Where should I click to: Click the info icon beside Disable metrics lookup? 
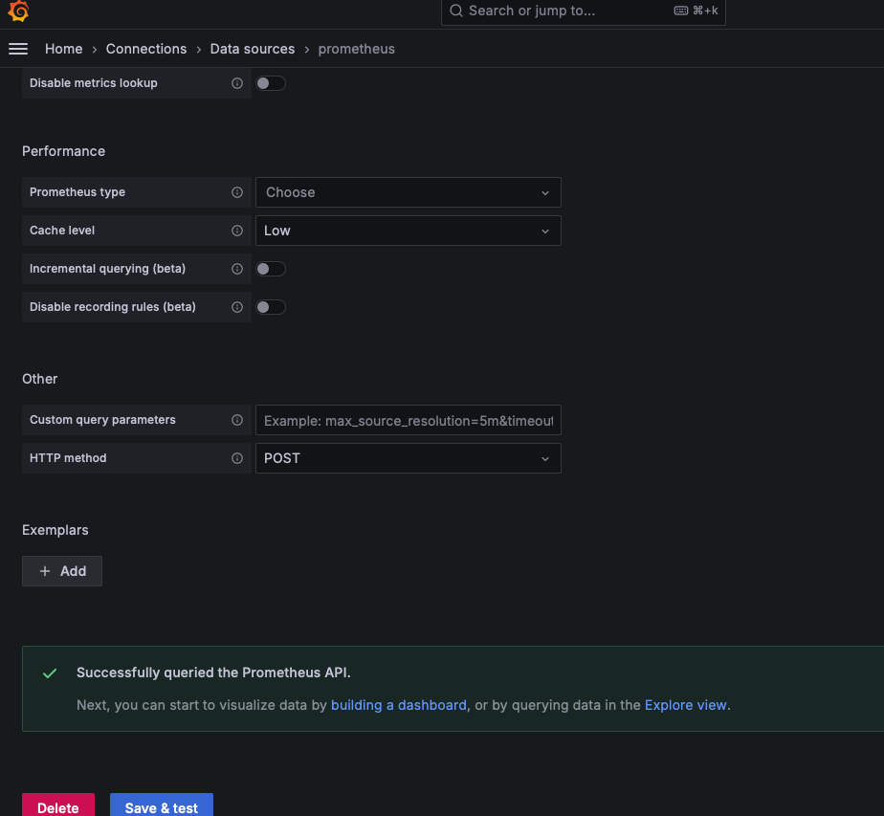tap(236, 83)
